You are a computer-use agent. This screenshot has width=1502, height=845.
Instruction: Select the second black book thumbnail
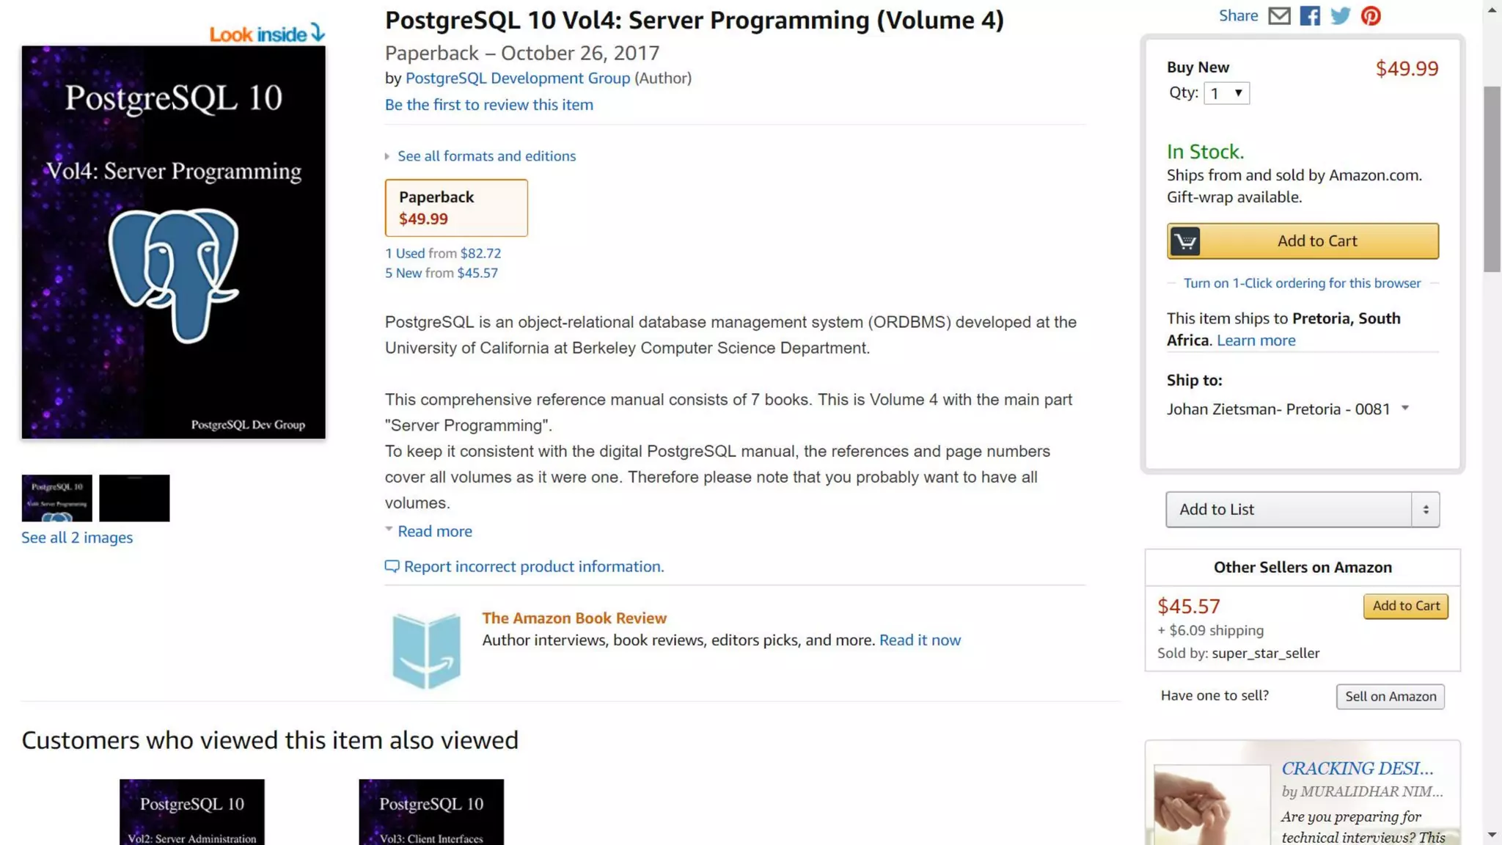134,498
